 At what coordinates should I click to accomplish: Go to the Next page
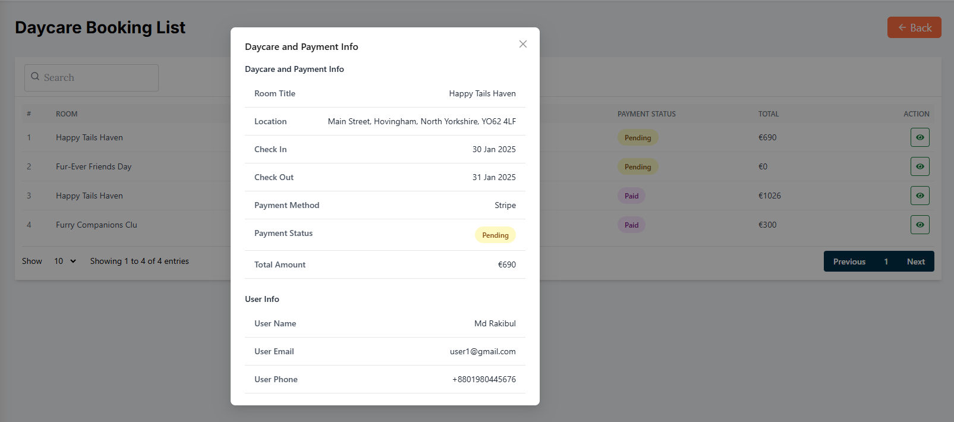915,262
